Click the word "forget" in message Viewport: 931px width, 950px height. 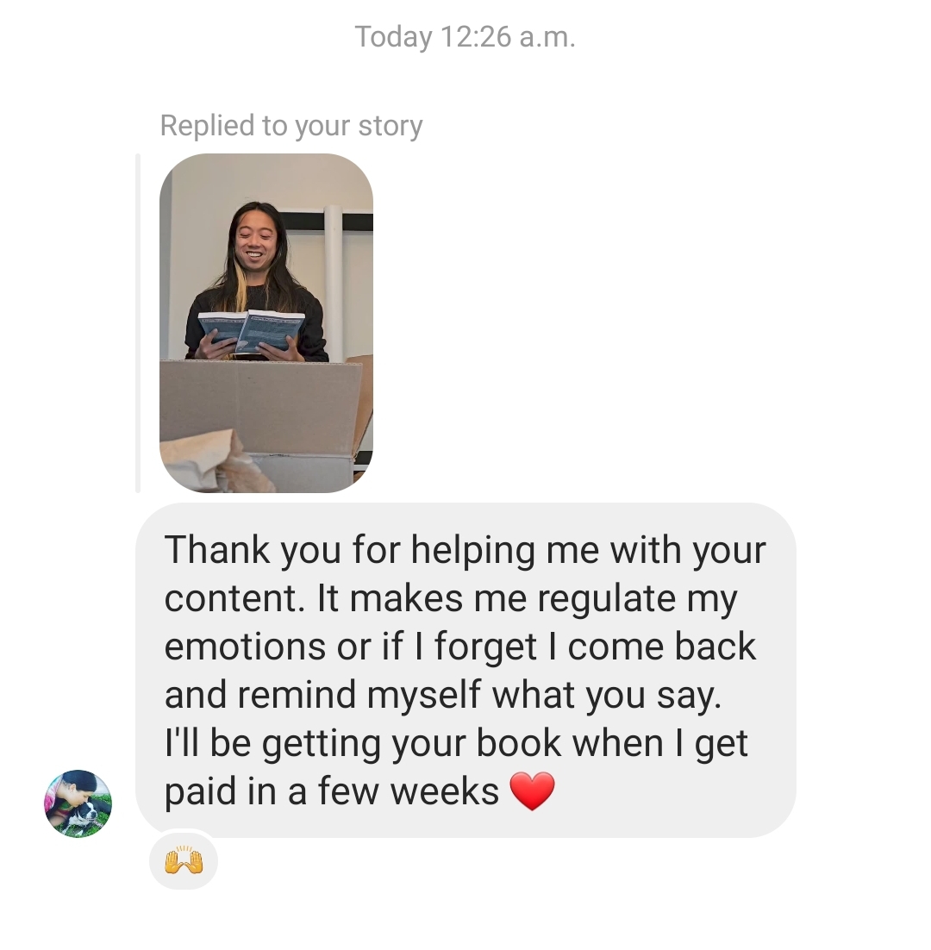[485, 646]
